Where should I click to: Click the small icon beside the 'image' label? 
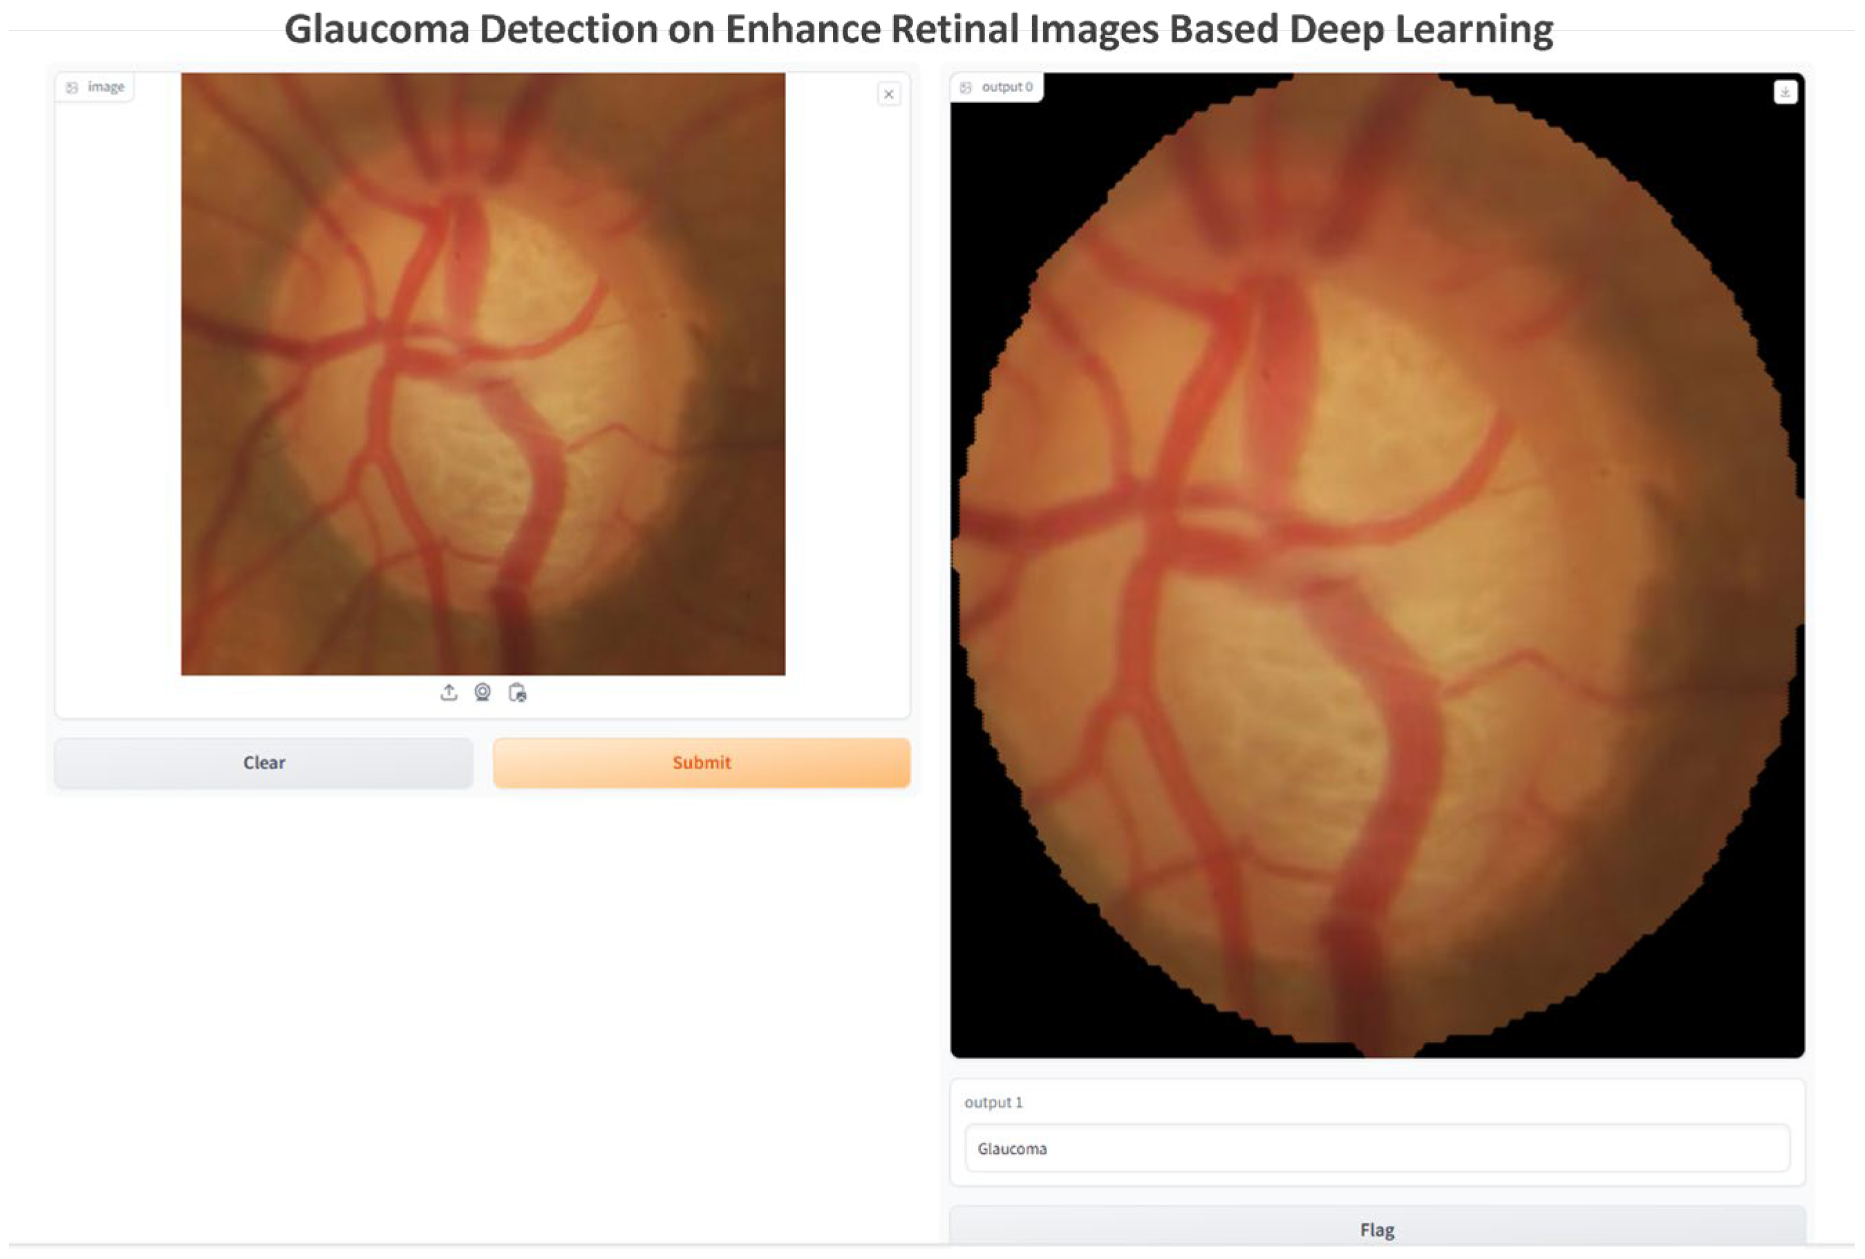pos(72,88)
